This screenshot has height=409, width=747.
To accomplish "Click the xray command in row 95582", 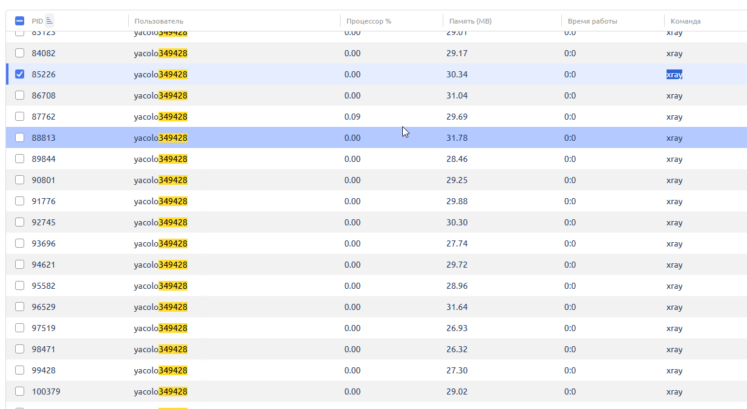I will pyautogui.click(x=674, y=286).
